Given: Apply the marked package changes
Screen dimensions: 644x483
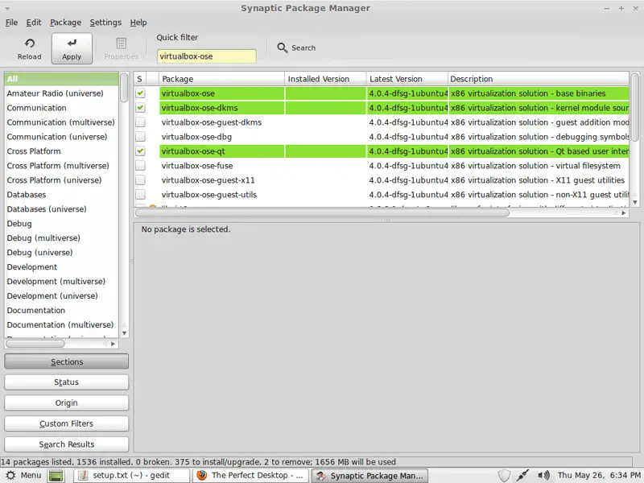Looking at the screenshot, I should tap(72, 49).
